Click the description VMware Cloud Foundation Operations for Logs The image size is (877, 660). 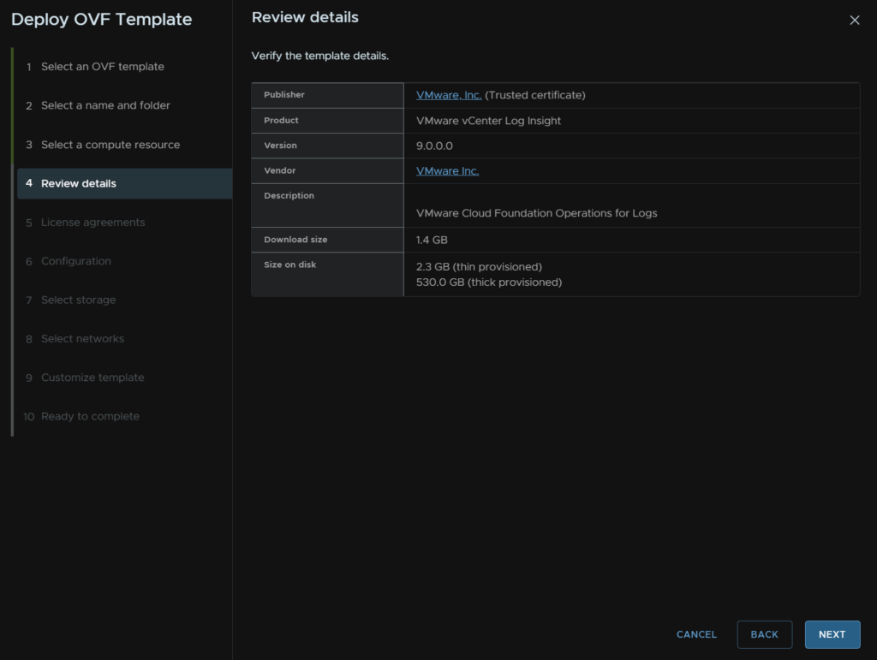coord(536,213)
